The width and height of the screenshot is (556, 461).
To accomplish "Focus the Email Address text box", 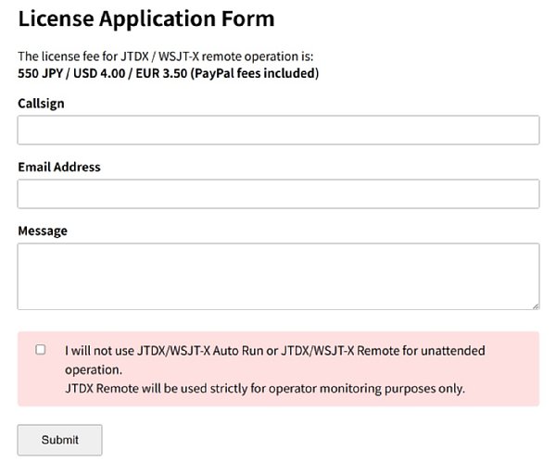I will [278, 193].
